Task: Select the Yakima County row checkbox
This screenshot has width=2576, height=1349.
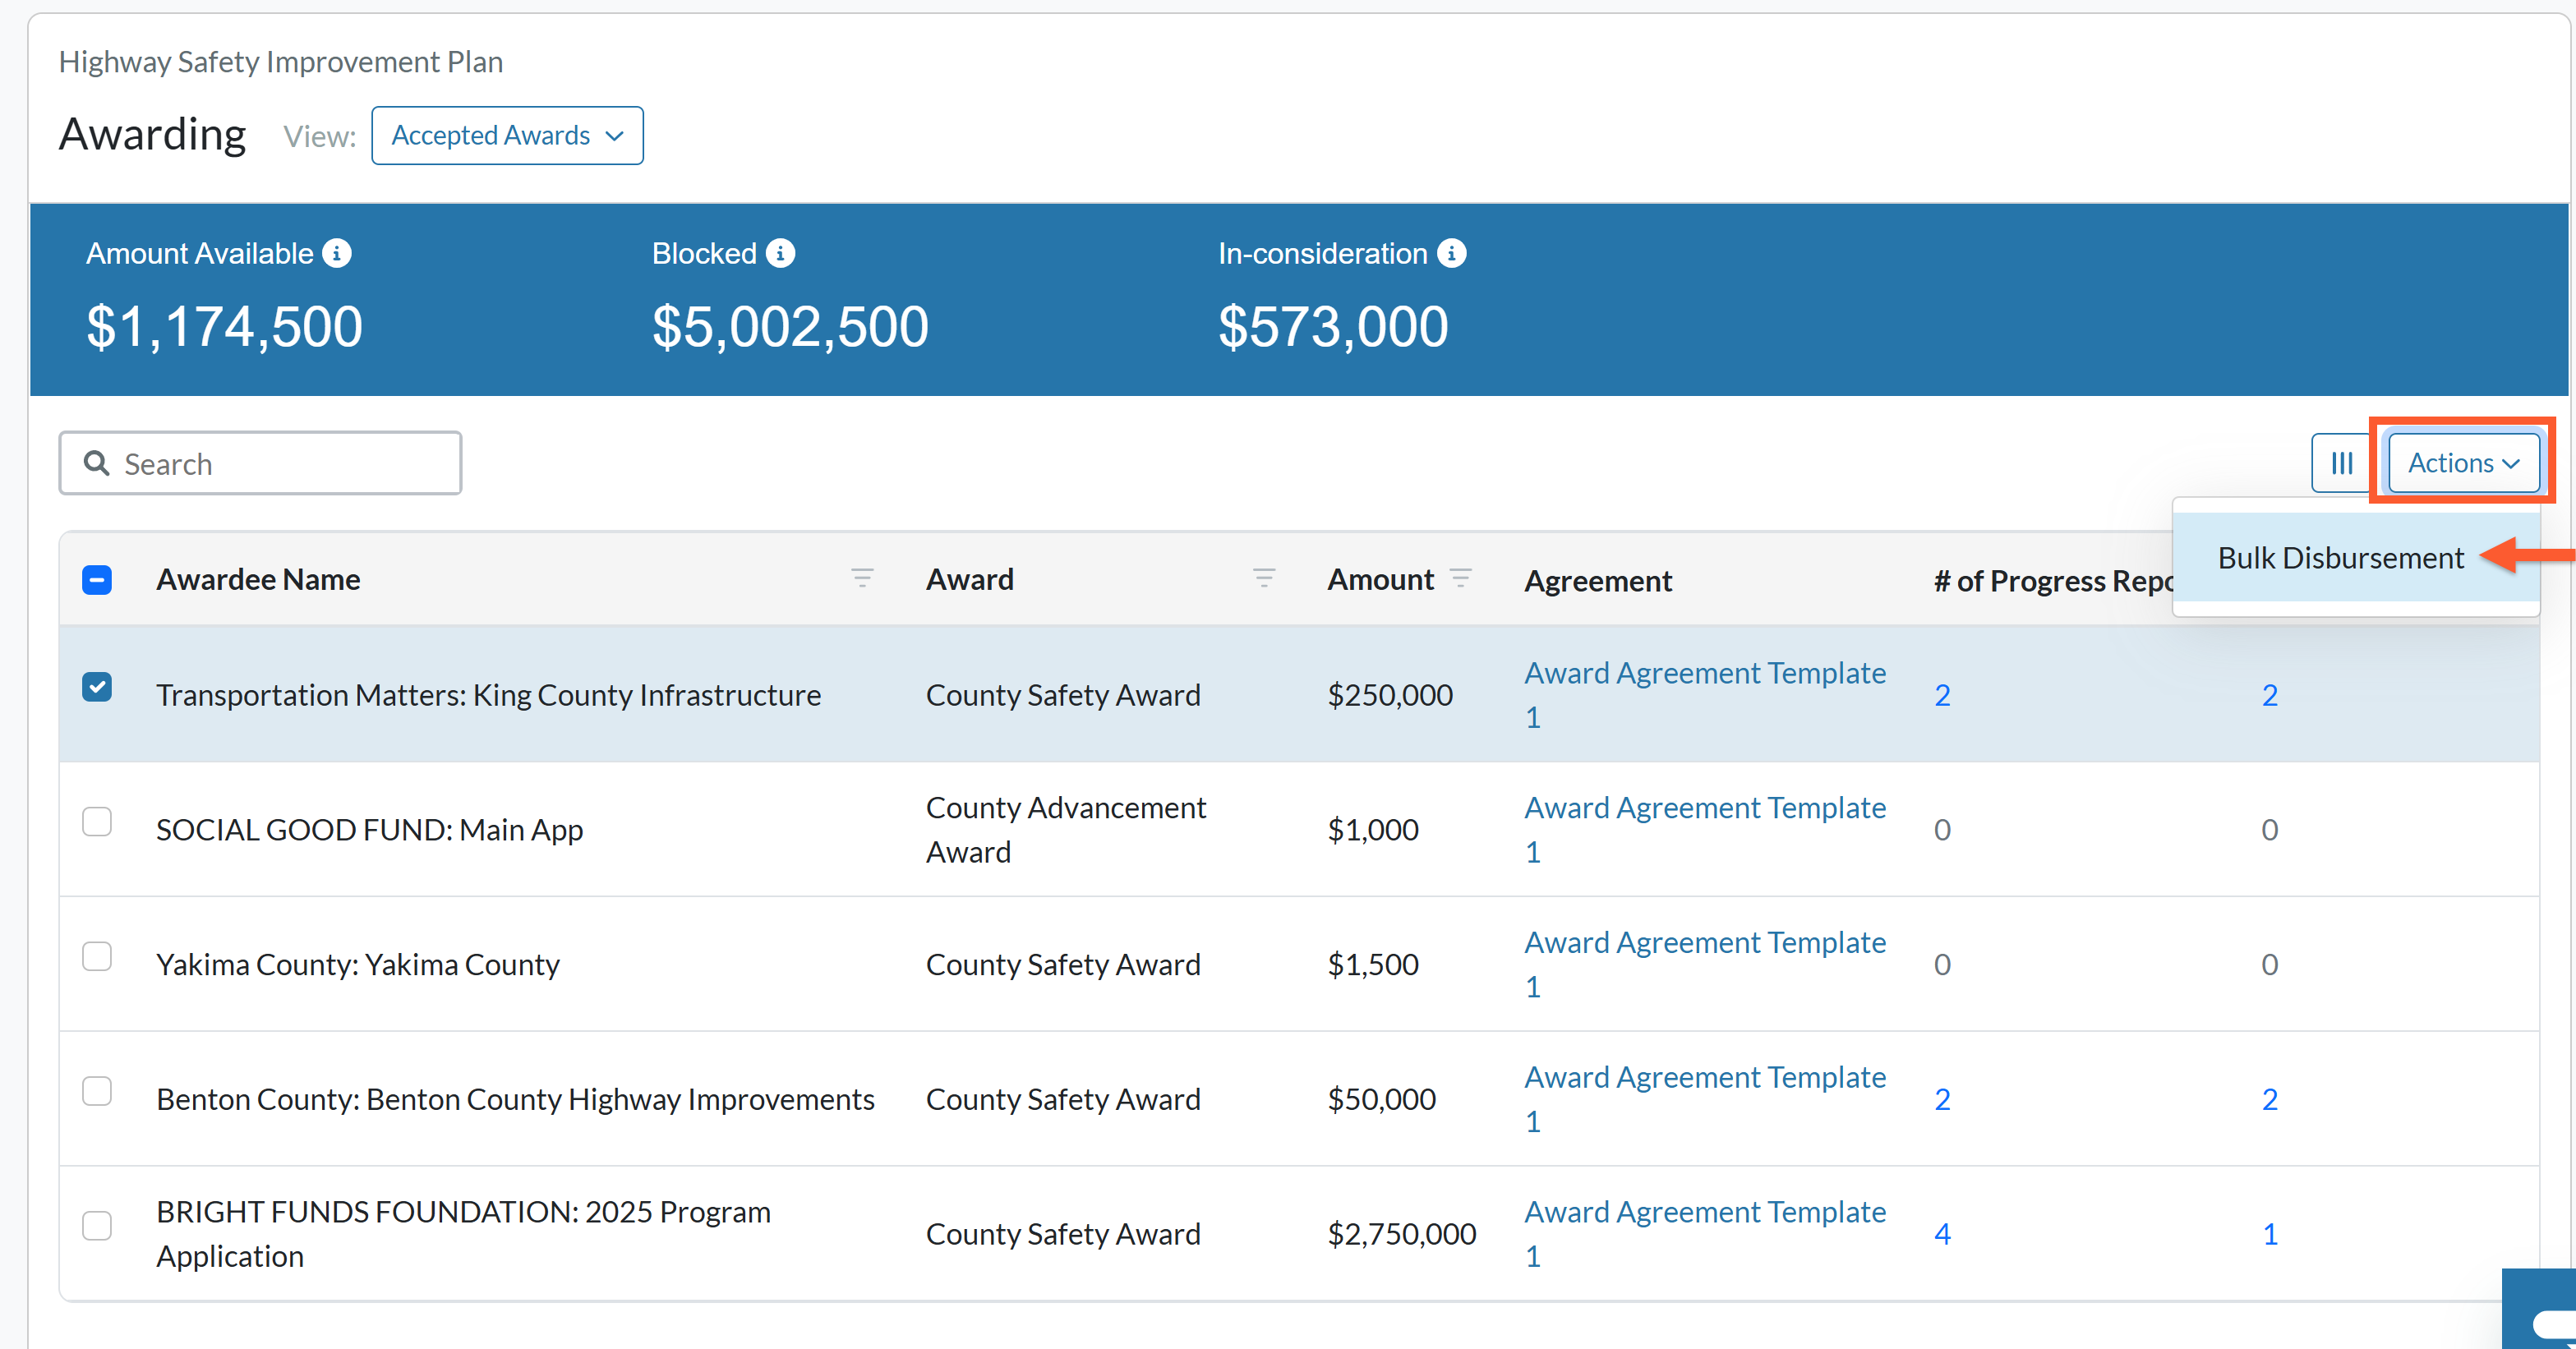Action: (97, 957)
